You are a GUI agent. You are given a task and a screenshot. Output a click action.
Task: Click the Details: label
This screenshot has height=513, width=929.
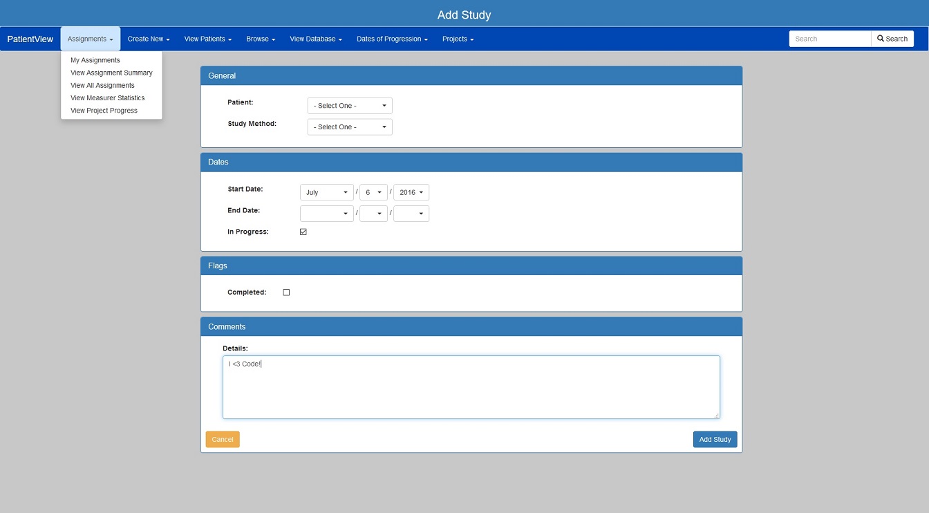click(x=235, y=348)
